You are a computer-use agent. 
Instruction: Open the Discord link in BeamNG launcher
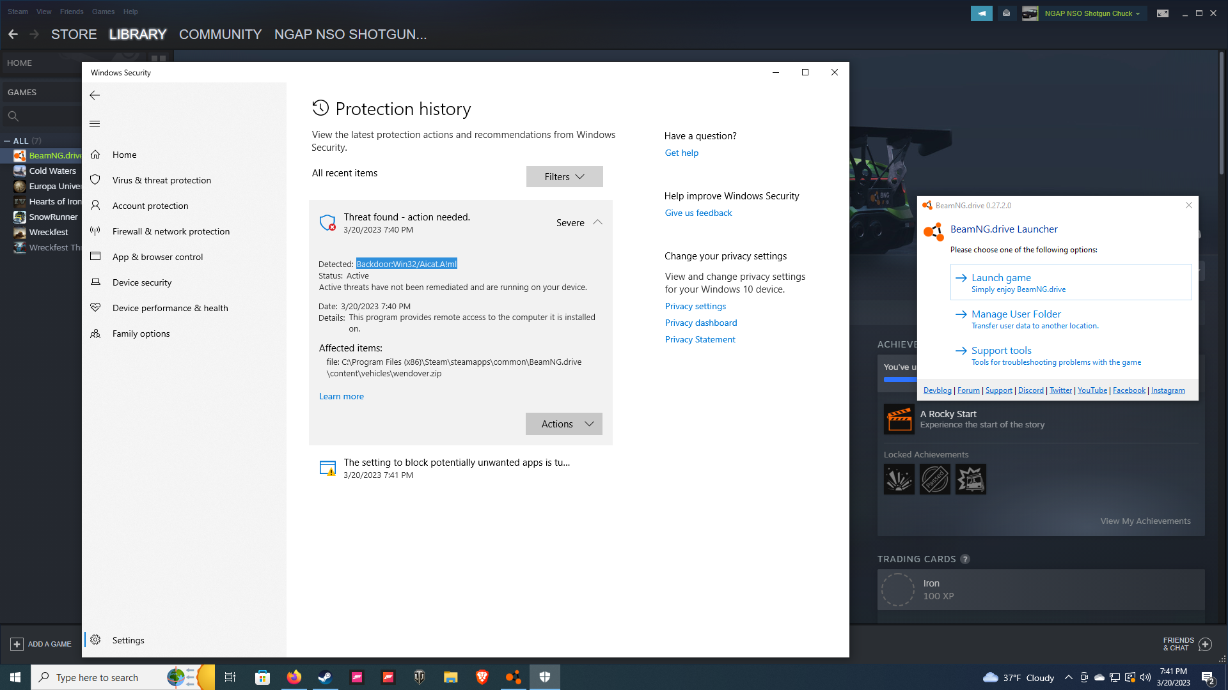tap(1030, 390)
